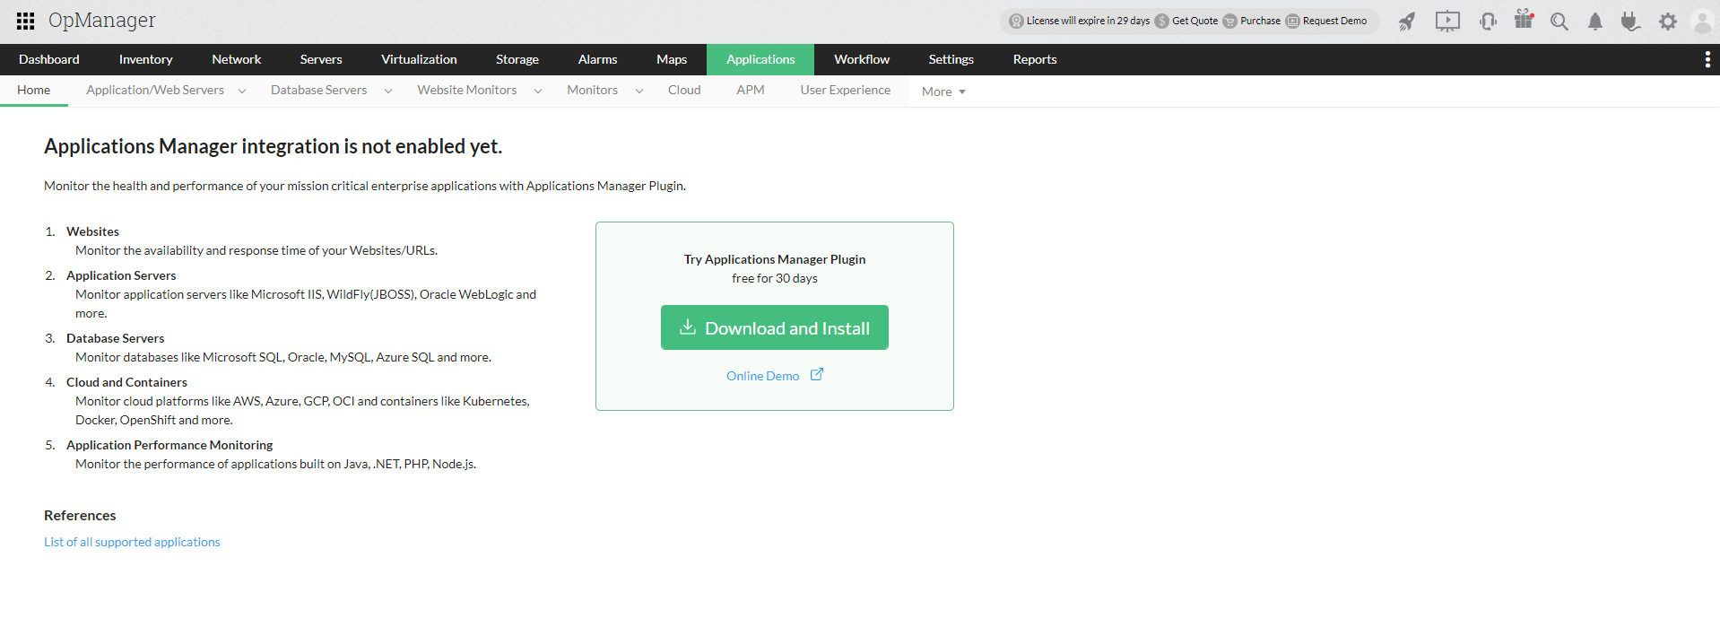Click the headset support icon
This screenshot has height=636, width=1720.
(x=1488, y=22)
